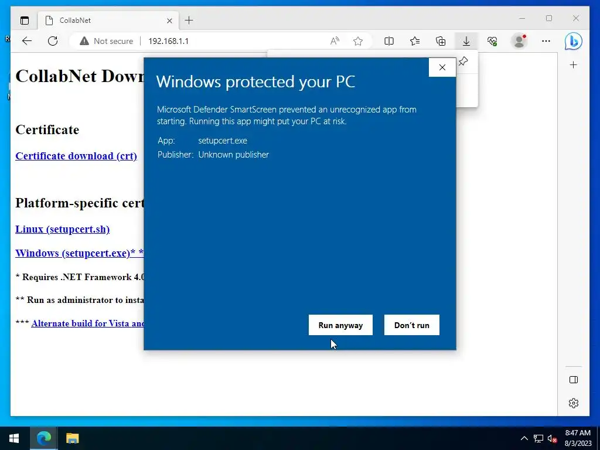Toggle the sidebar visibility icon

pos(573,380)
